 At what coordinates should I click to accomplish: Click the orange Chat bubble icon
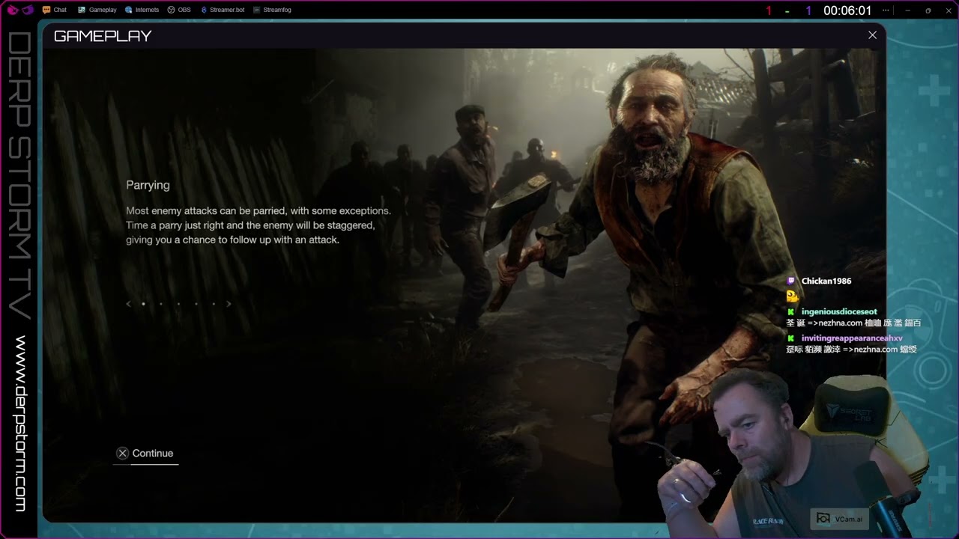coord(46,10)
